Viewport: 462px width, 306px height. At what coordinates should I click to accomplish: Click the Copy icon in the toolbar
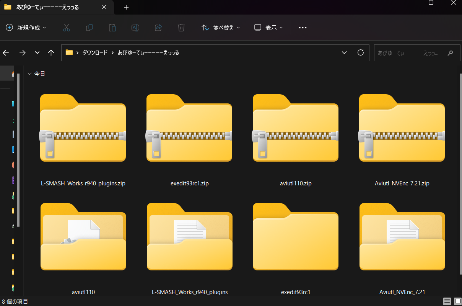[89, 27]
